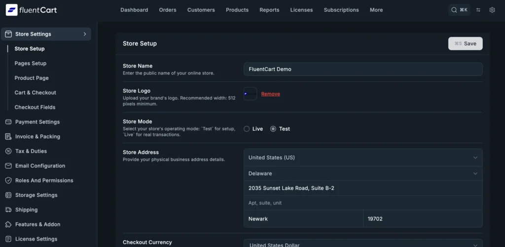Click the Email Configuration envelope icon
505x247 pixels.
[8, 166]
